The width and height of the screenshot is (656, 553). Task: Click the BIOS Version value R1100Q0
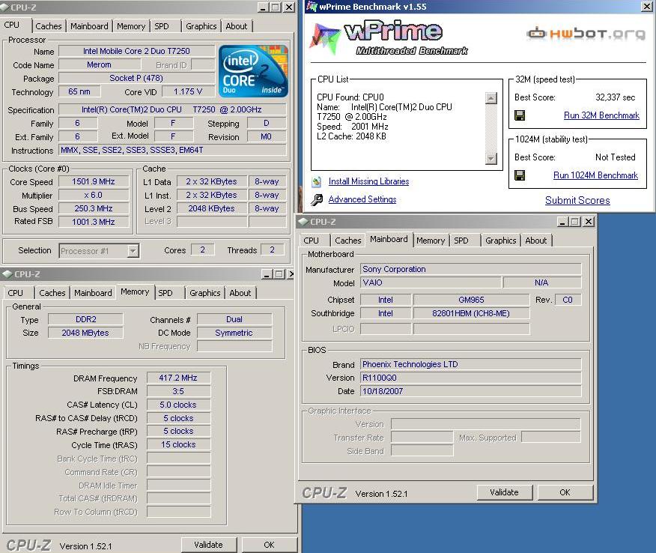[471, 378]
